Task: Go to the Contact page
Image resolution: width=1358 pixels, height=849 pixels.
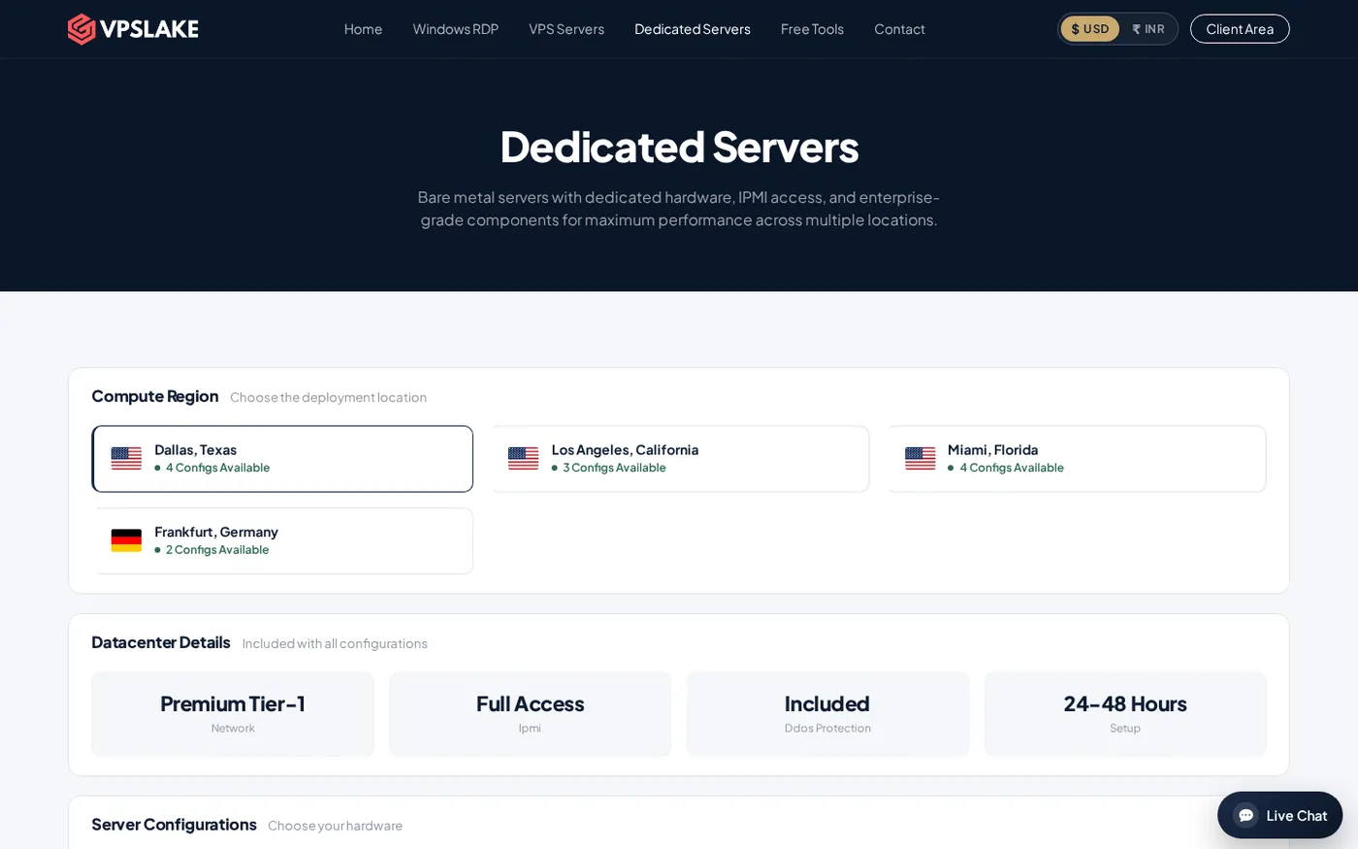Action: pyautogui.click(x=899, y=29)
